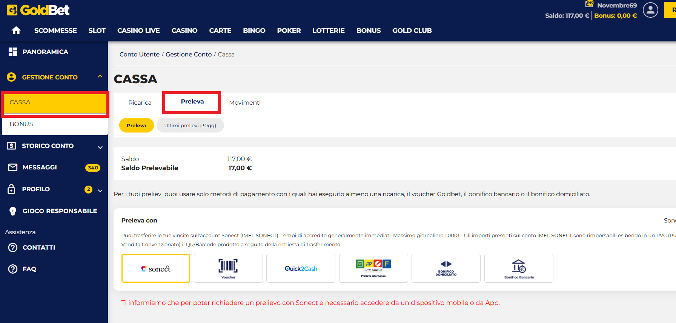Click header 'Bonus: 0,00 €' text

[616, 15]
